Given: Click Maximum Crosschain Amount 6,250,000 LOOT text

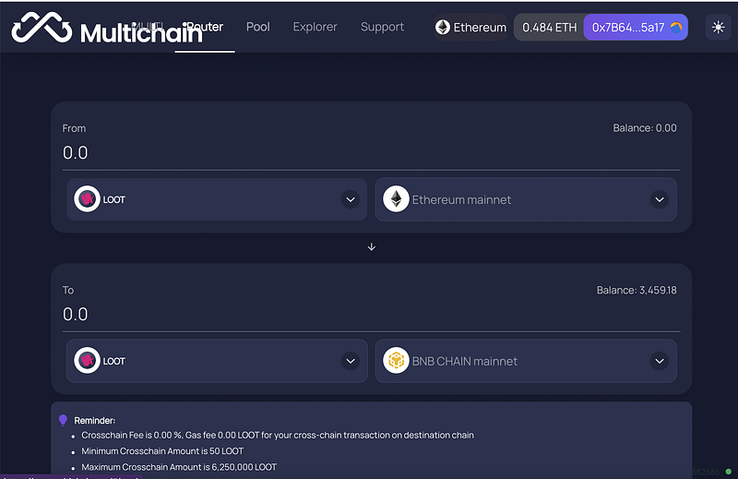Looking at the screenshot, I should coord(179,467).
